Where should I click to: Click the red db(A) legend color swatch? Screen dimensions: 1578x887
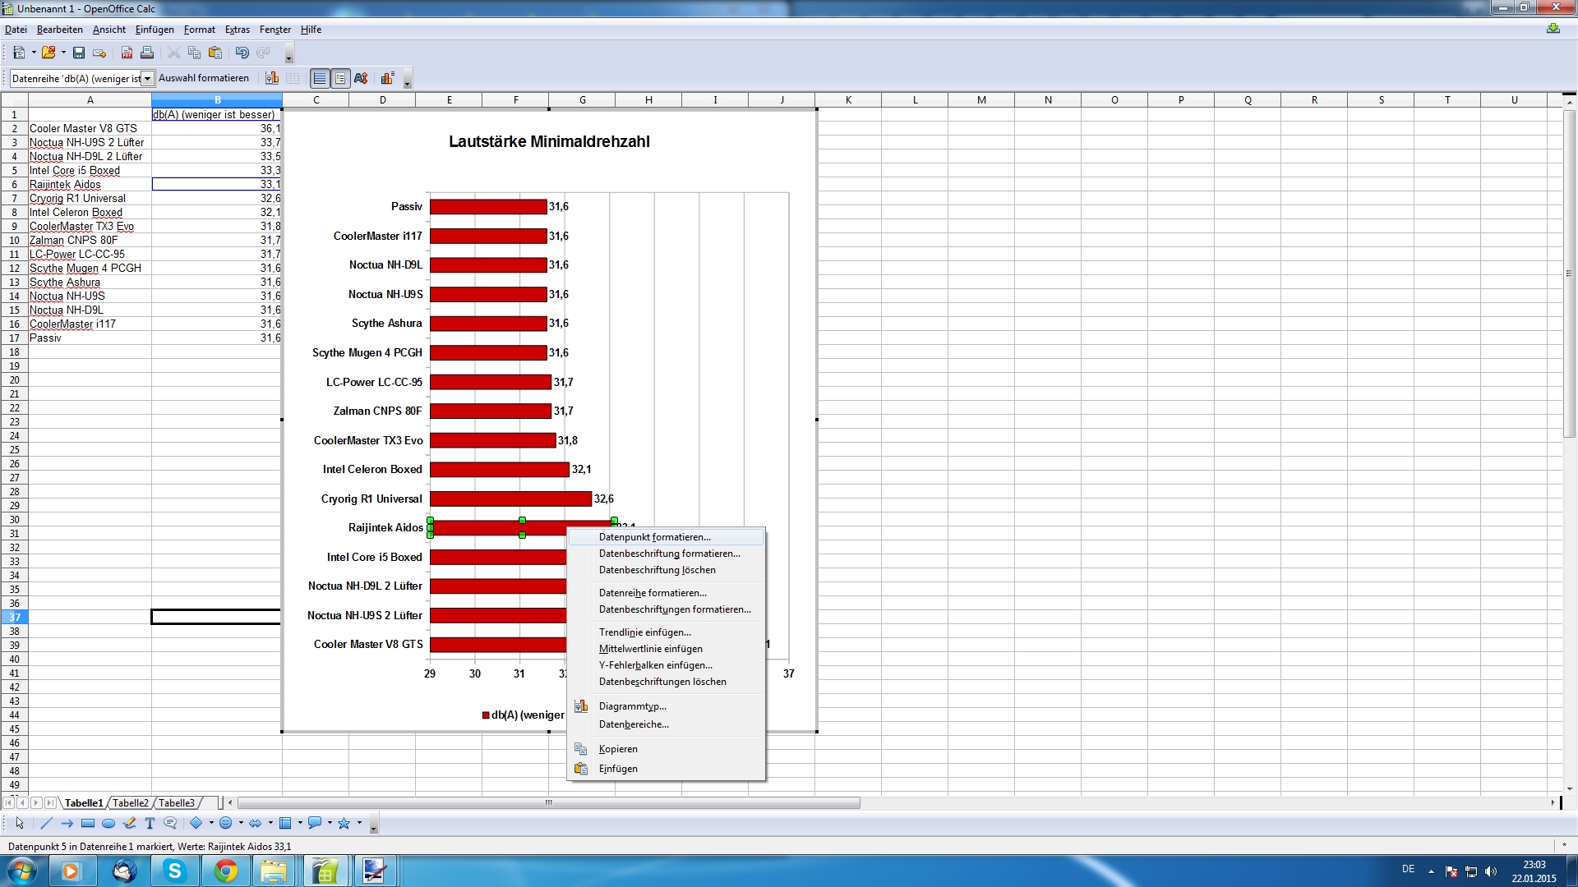point(486,715)
